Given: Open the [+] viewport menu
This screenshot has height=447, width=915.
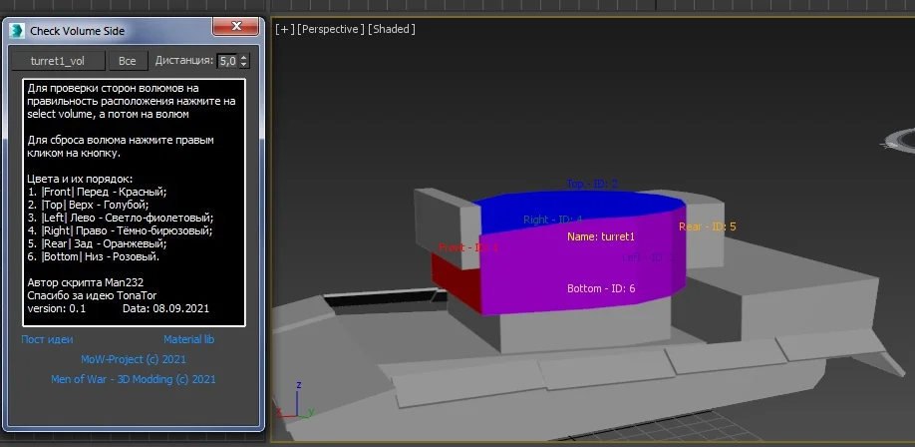Looking at the screenshot, I should (285, 29).
